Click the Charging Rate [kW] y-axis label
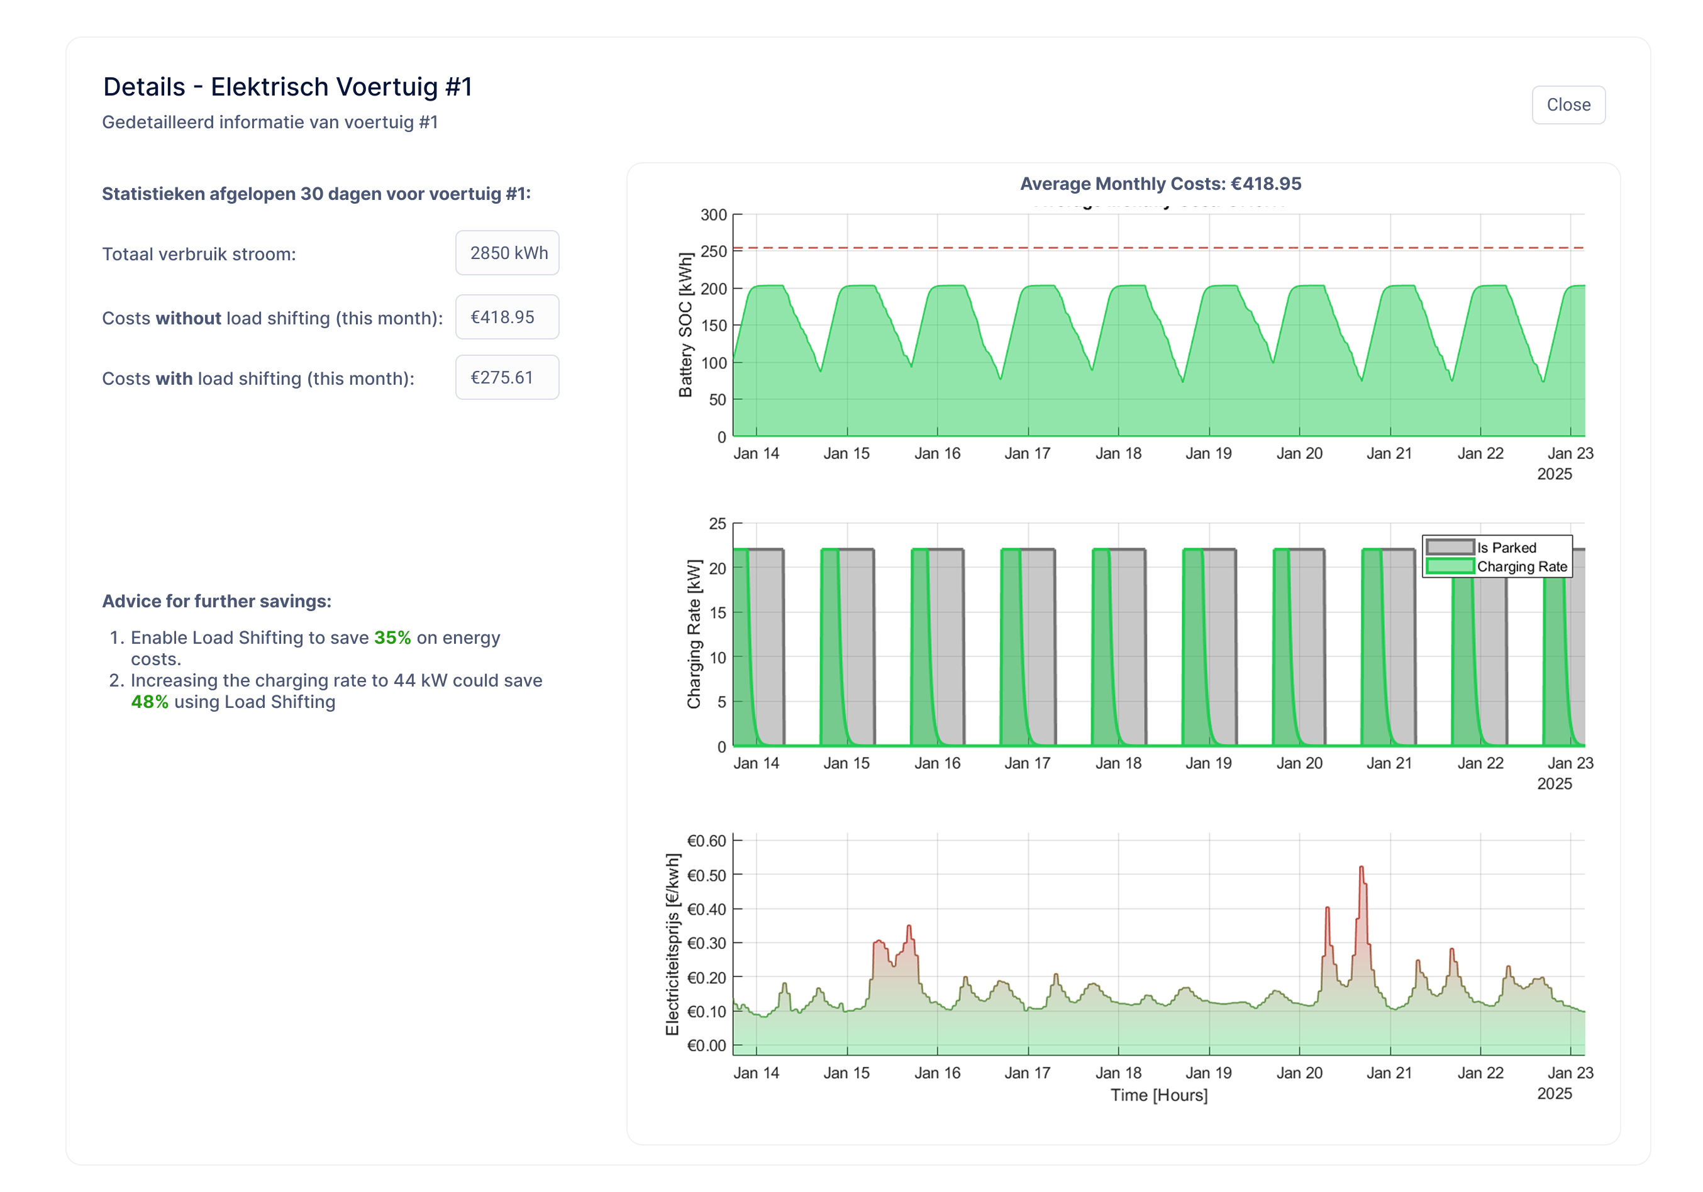The width and height of the screenshot is (1703, 1192). pyautogui.click(x=694, y=634)
